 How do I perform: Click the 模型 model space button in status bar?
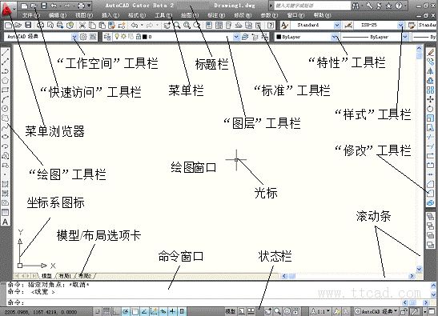point(230,311)
